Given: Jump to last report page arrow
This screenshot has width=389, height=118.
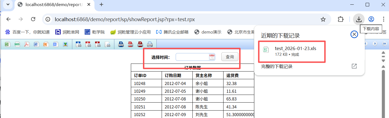Looking at the screenshot, I should click(x=384, y=44).
